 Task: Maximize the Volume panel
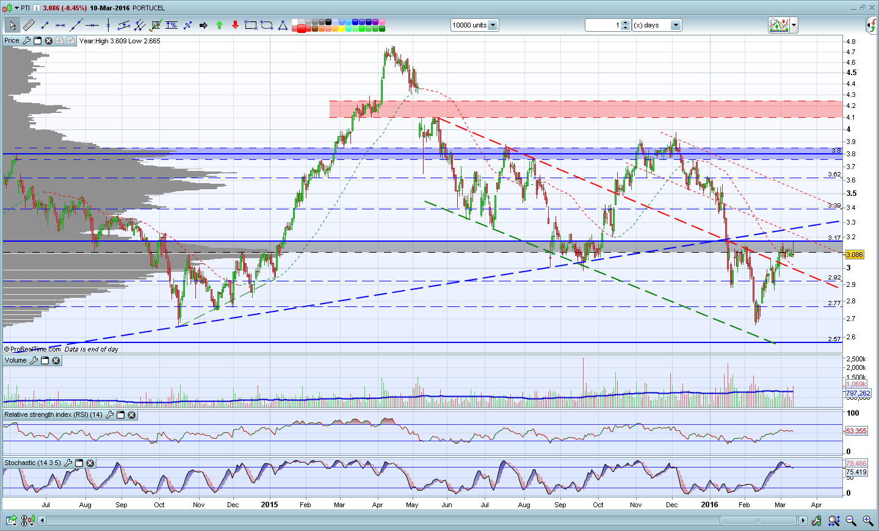click(x=45, y=360)
